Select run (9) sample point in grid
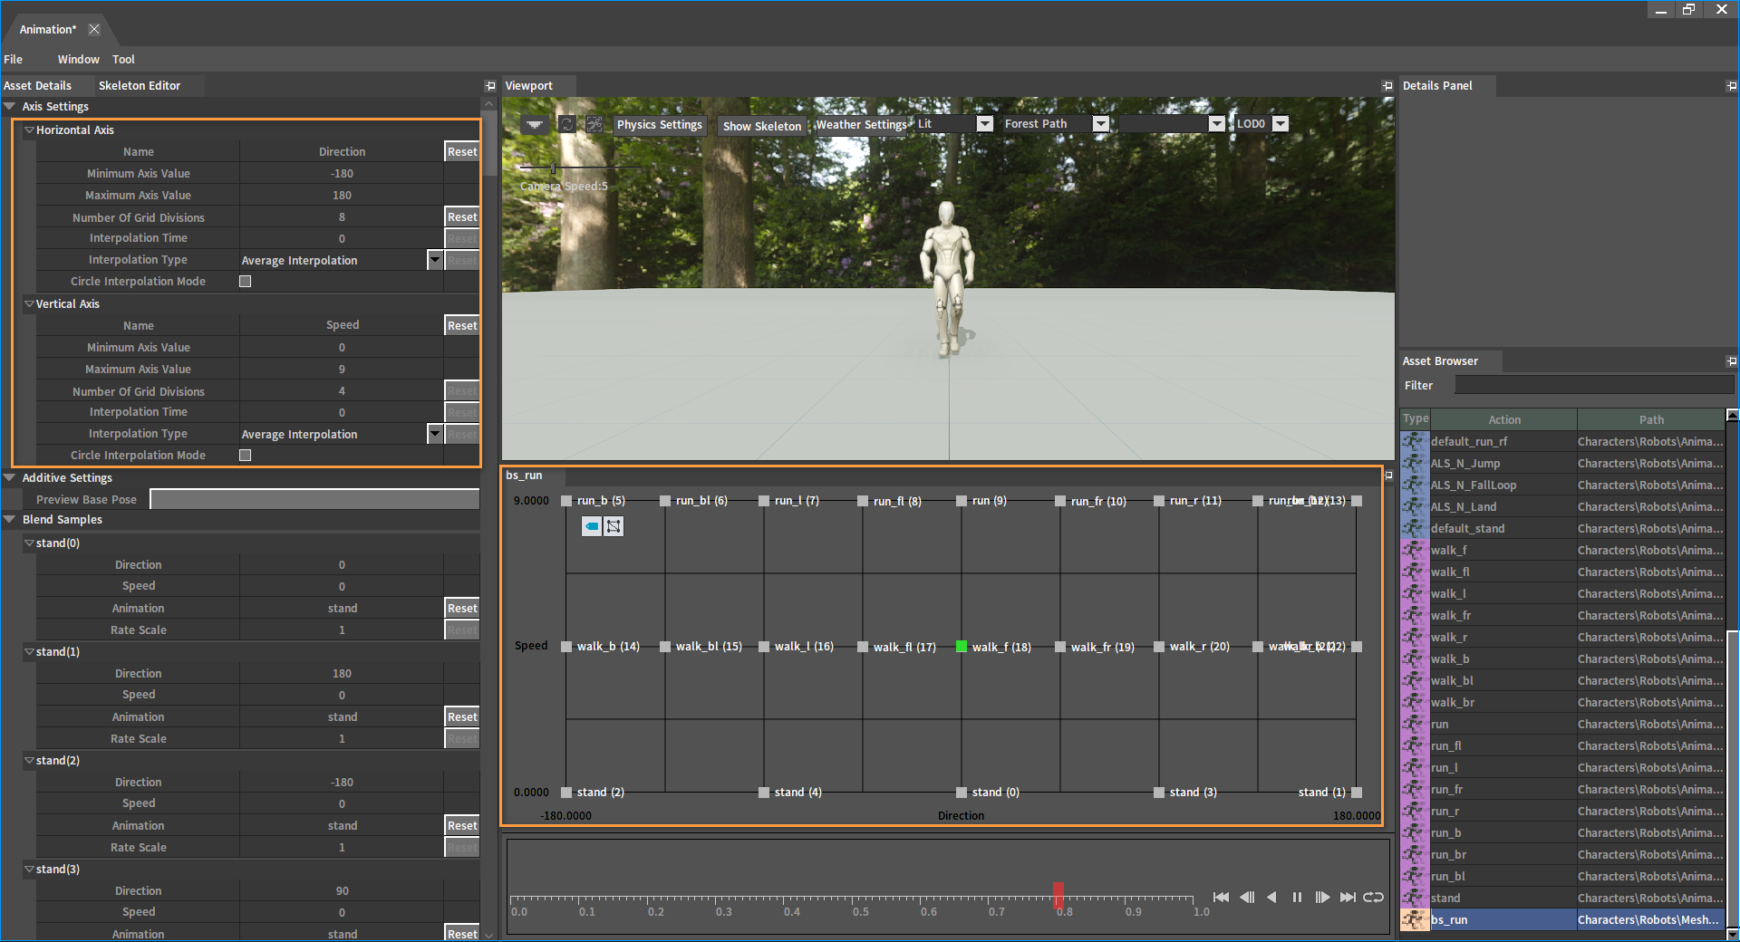 click(962, 500)
